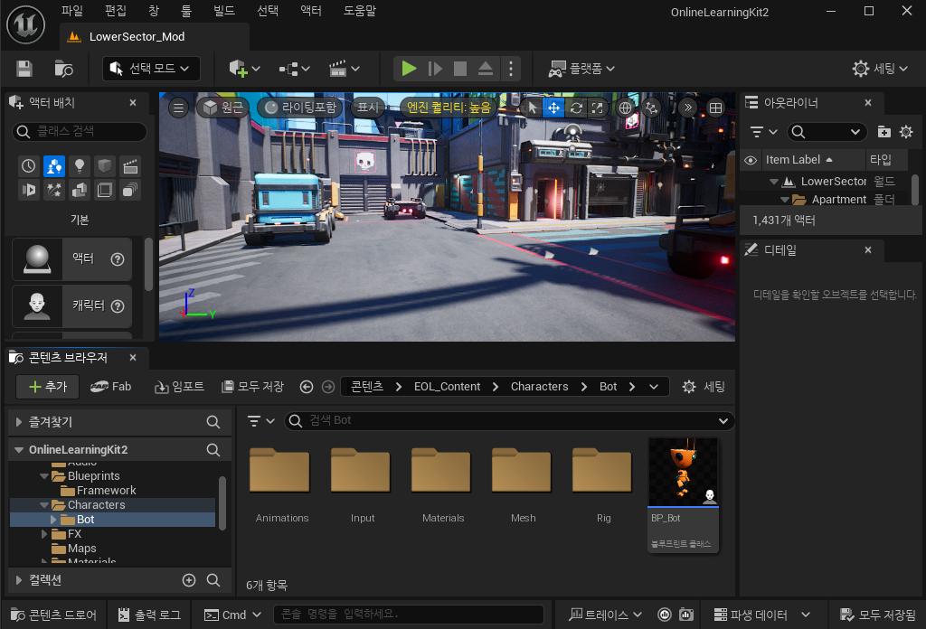Click add new folder icon in Outliner

(883, 132)
